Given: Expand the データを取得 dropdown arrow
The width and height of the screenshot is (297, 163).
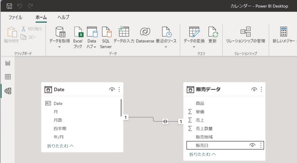Looking at the screenshot, I should point(59,47).
